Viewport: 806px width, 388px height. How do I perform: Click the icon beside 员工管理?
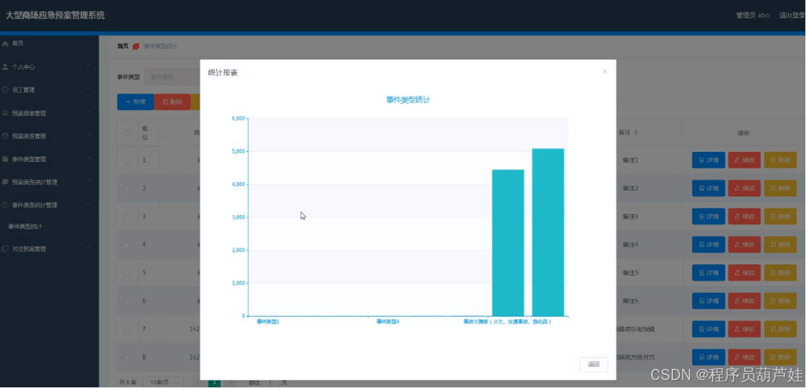click(5, 89)
